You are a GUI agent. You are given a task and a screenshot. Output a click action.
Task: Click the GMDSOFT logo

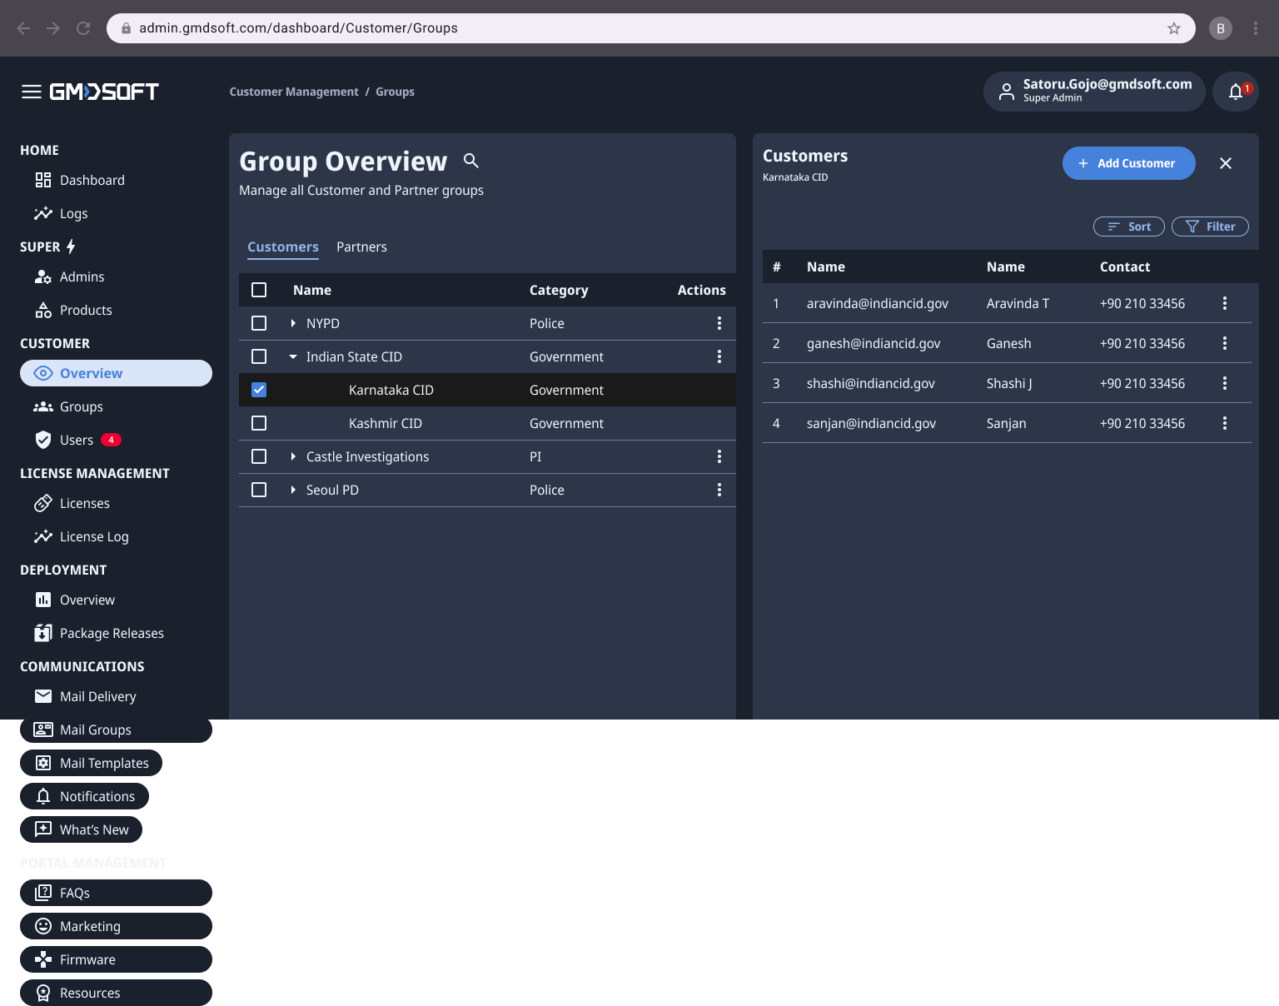click(x=104, y=92)
